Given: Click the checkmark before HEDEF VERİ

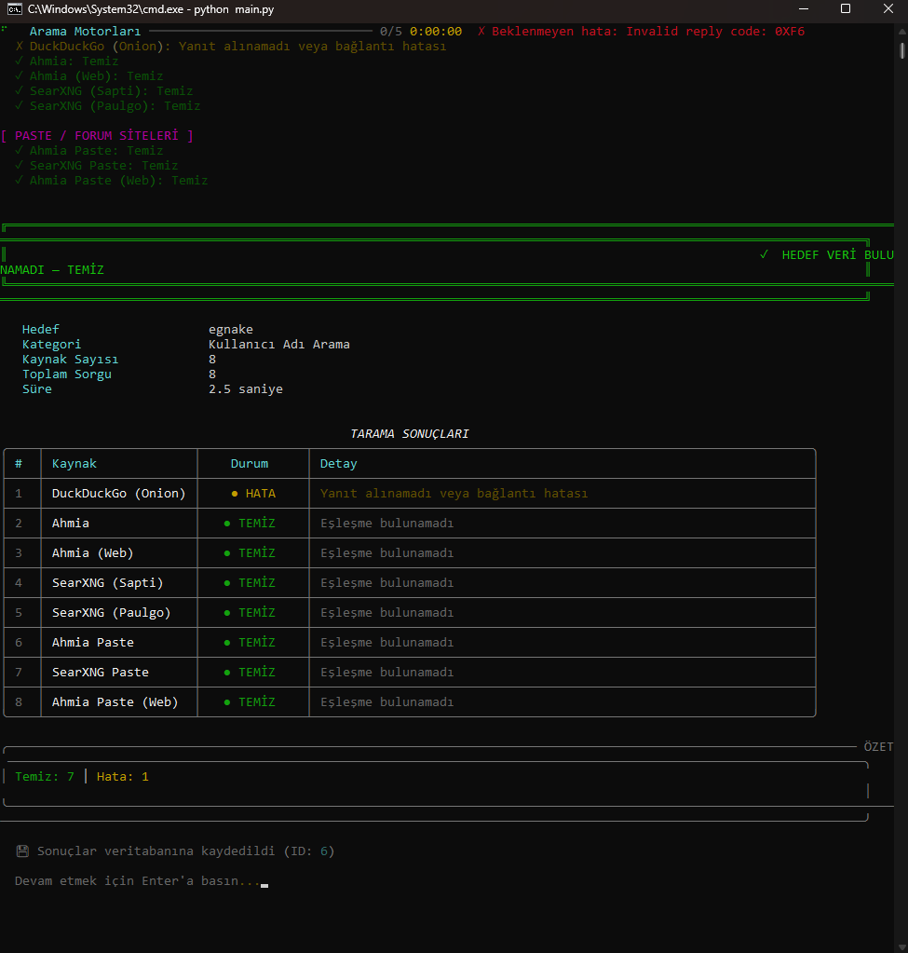Looking at the screenshot, I should pos(764,254).
